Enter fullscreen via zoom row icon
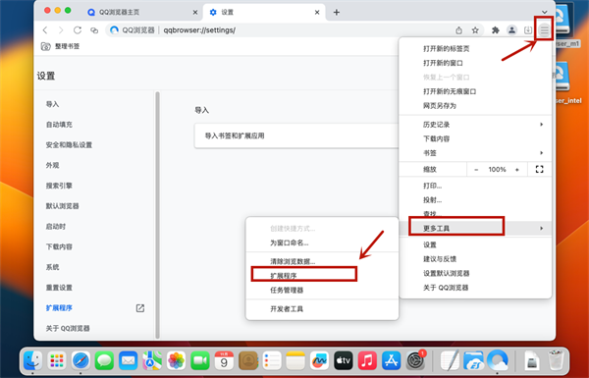Image resolution: width=589 pixels, height=378 pixels. coord(539,170)
